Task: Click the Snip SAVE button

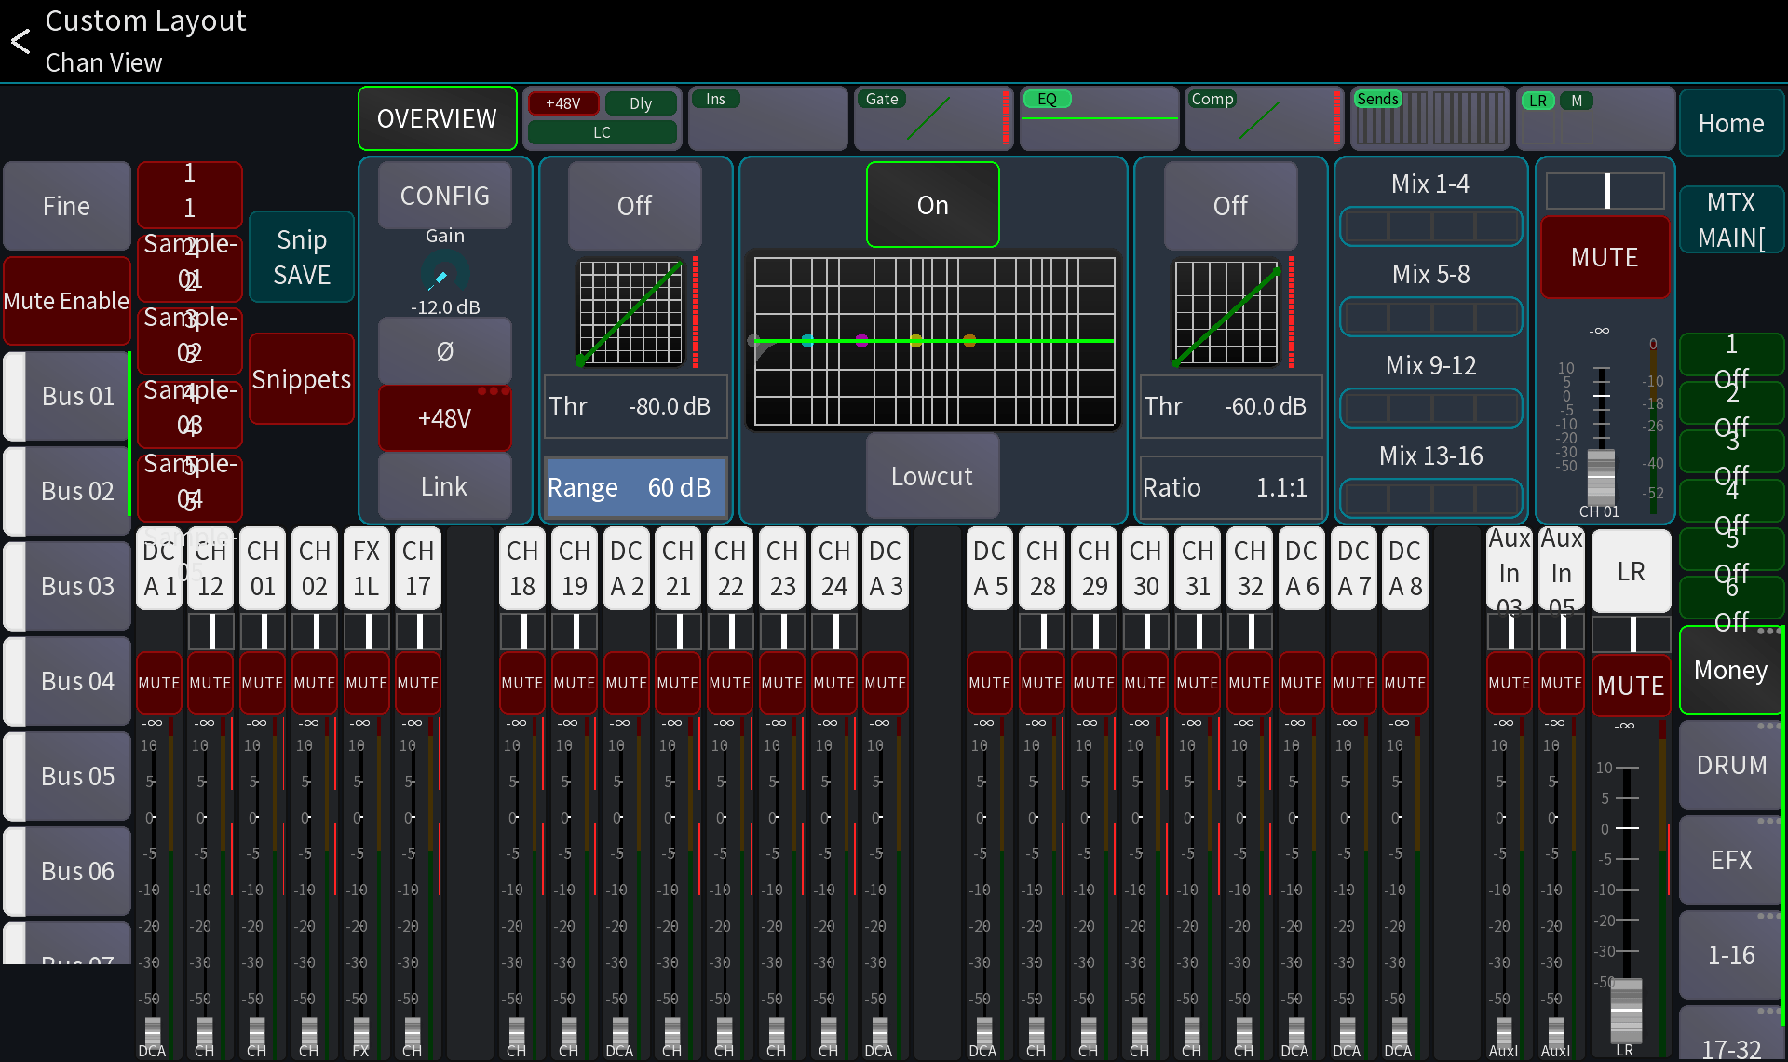Action: 301,257
